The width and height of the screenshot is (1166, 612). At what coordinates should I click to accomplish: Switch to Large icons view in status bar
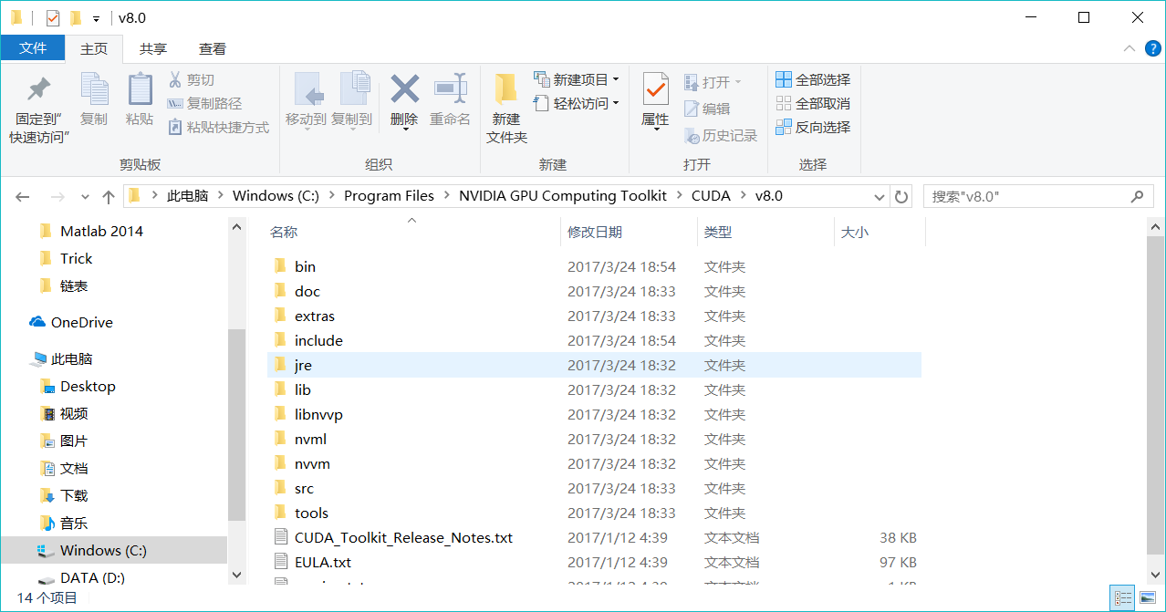click(1147, 598)
